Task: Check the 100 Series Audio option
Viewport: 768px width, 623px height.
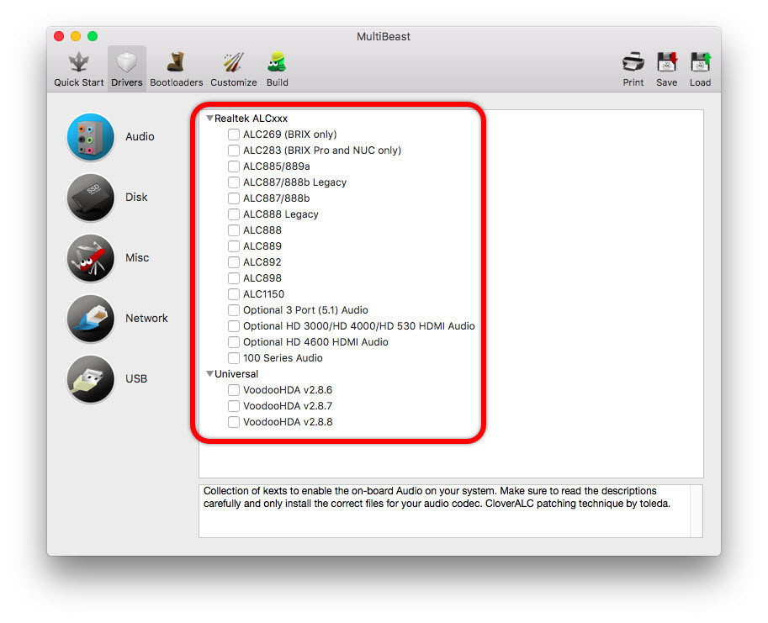Action: click(x=234, y=358)
